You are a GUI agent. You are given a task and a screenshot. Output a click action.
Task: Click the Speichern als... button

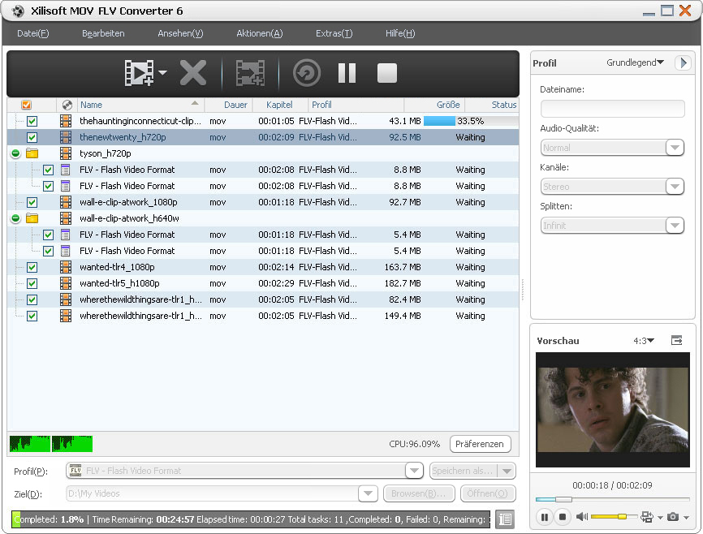click(463, 471)
